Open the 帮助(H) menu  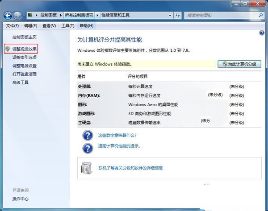87,26
